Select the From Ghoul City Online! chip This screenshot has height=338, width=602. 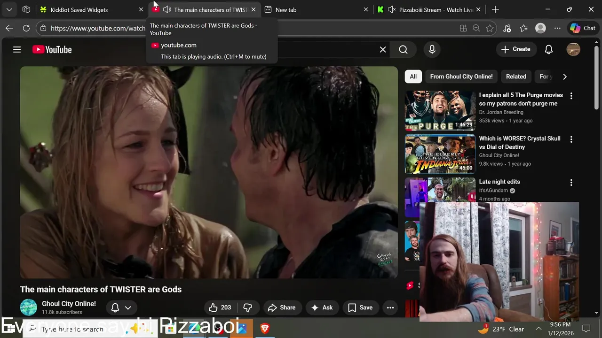coord(461,77)
